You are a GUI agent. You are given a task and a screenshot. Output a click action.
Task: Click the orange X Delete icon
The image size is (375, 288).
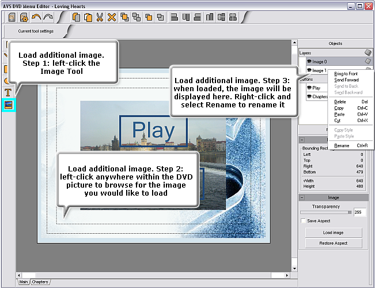click(x=112, y=17)
